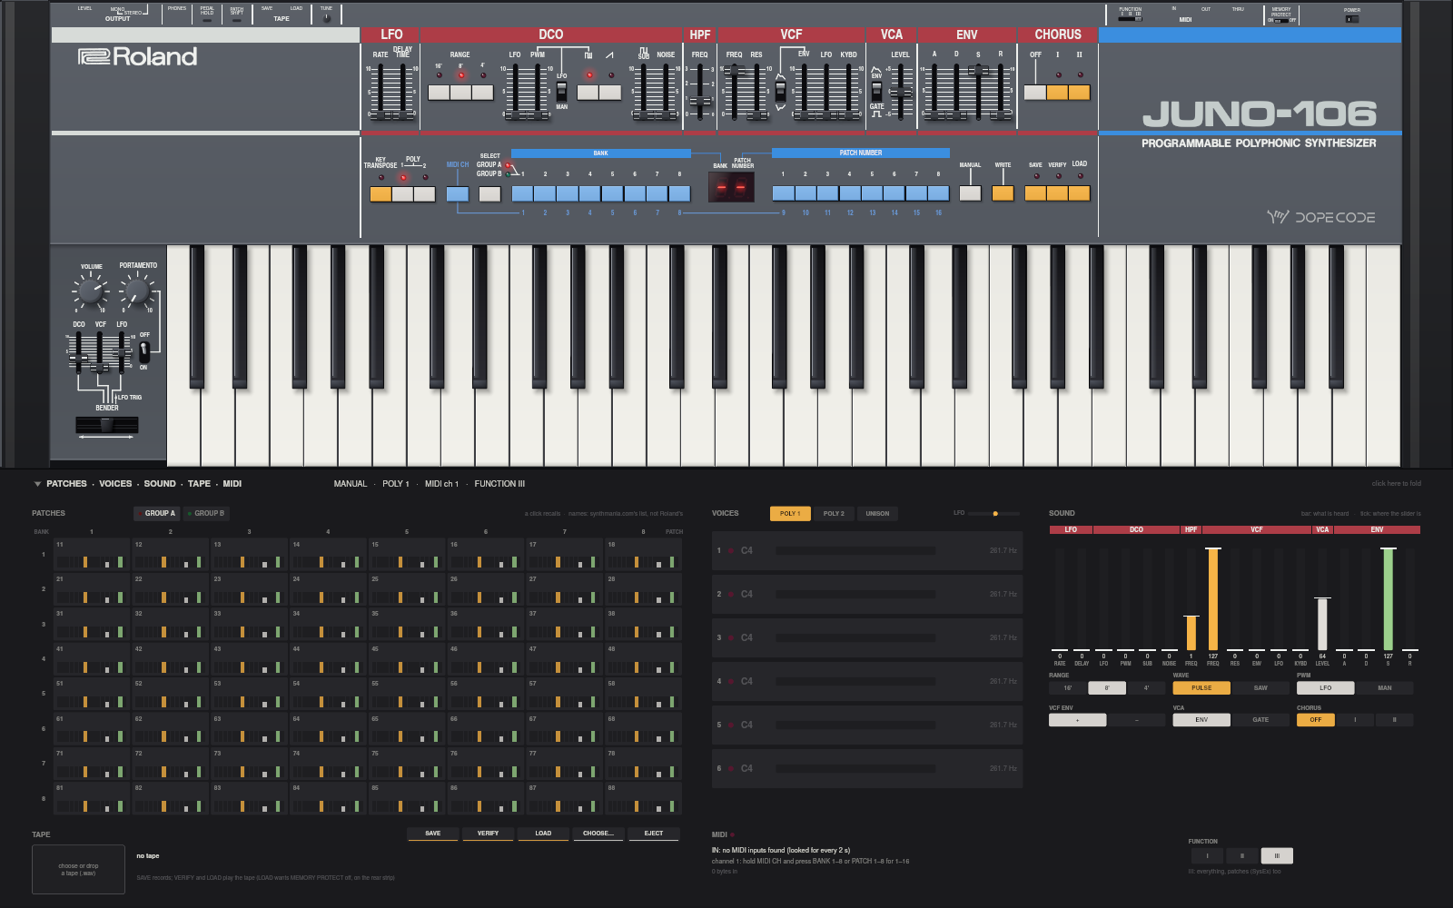This screenshot has height=908, width=1453.
Task: Click the CHOOSE... tape button
Action: click(598, 834)
